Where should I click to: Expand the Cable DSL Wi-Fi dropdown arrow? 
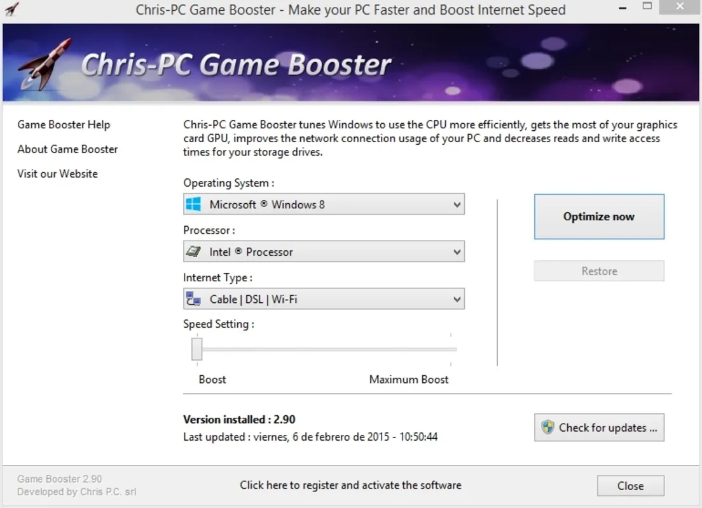point(457,299)
